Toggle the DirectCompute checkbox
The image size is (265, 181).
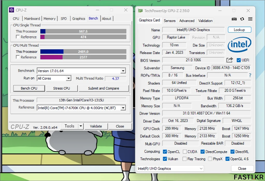tap(202, 152)
